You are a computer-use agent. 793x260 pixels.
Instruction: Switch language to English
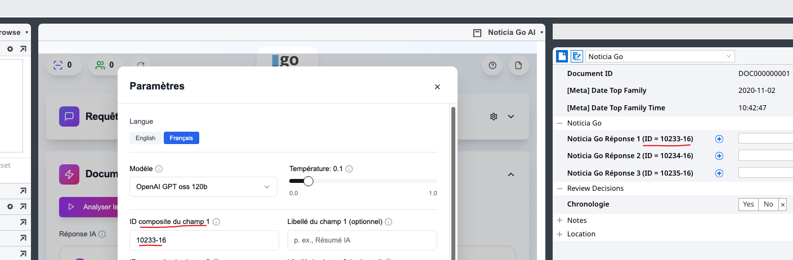pos(145,138)
